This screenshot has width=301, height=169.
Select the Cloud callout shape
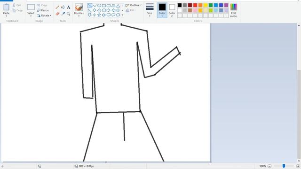click(118, 15)
